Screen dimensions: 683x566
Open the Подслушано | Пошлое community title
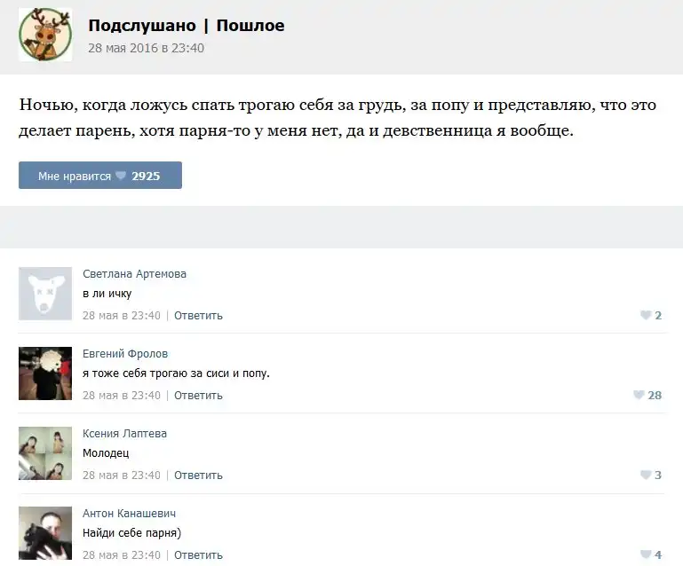tap(187, 26)
